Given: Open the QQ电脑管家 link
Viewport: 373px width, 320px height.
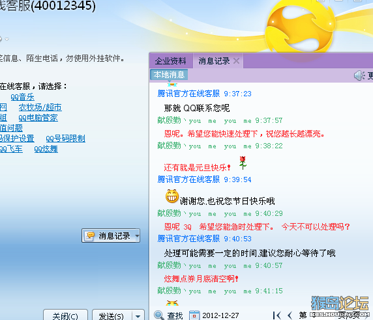Looking at the screenshot, I should point(38,118).
